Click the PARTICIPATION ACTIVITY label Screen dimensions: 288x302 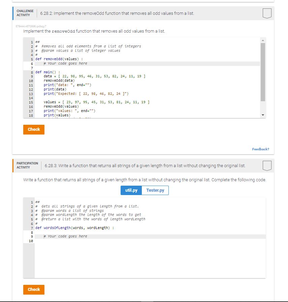[x=27, y=165]
